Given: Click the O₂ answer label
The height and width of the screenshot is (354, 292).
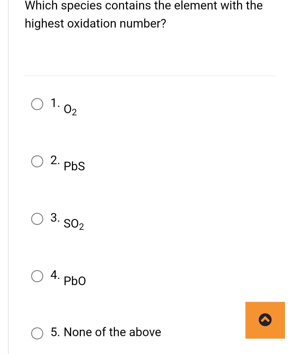Looking at the screenshot, I should (70, 110).
